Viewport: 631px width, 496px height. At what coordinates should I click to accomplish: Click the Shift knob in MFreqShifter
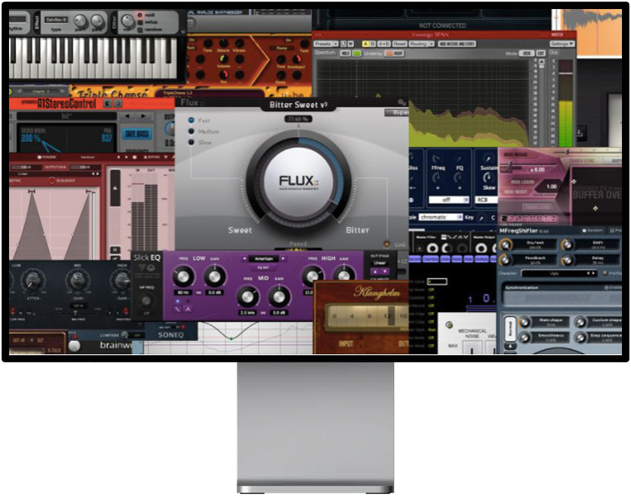tap(567, 244)
